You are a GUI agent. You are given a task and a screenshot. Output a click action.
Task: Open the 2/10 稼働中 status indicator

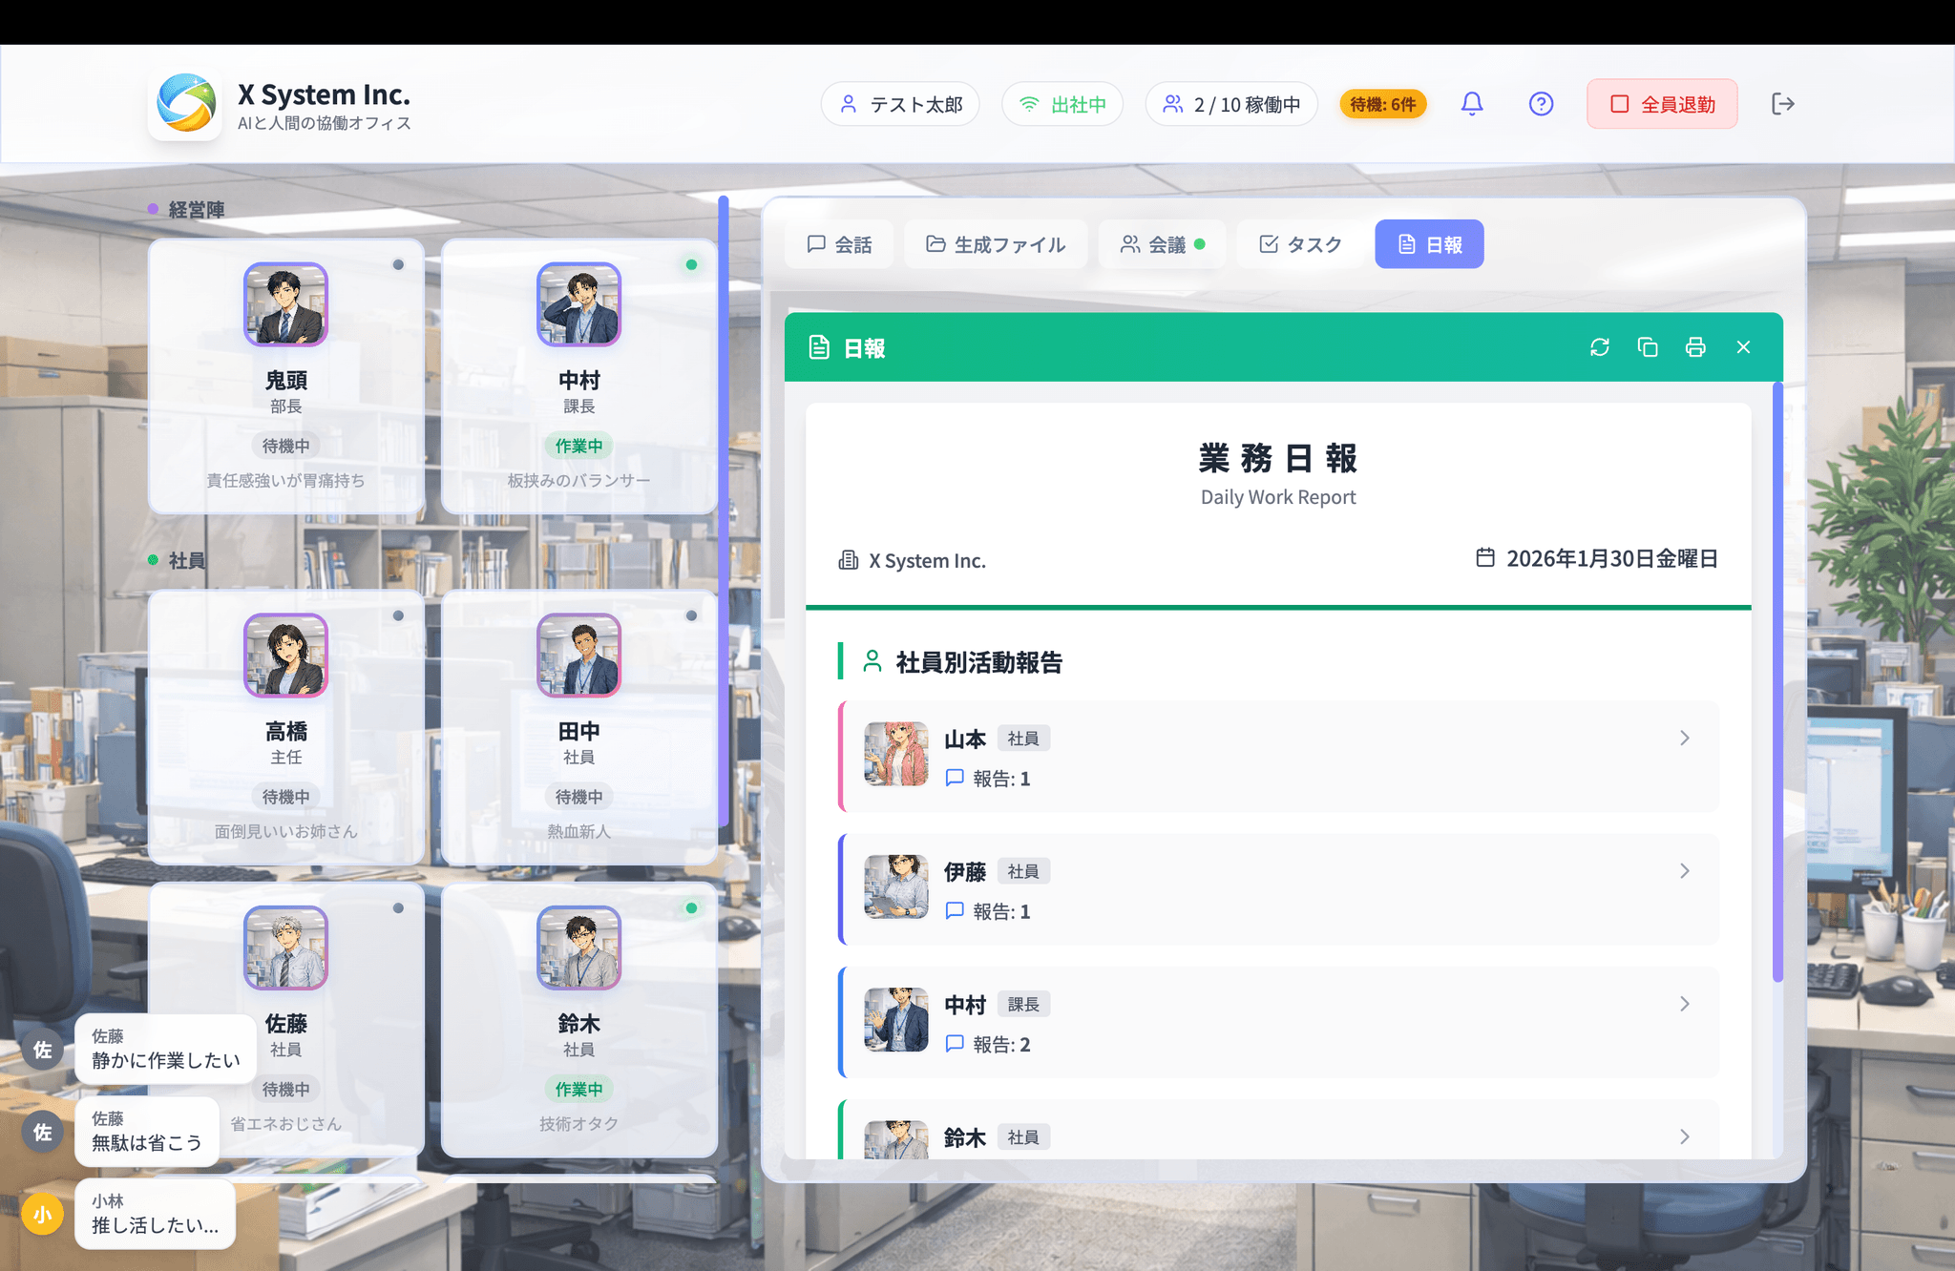(1231, 104)
